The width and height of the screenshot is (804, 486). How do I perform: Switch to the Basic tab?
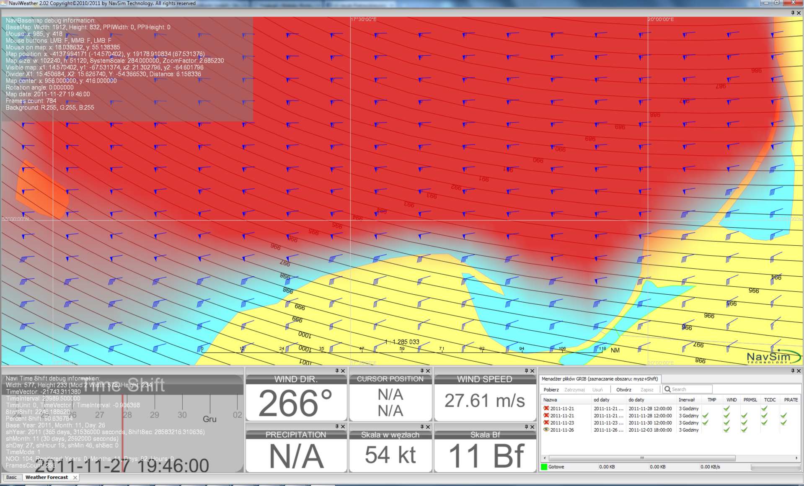pos(11,477)
